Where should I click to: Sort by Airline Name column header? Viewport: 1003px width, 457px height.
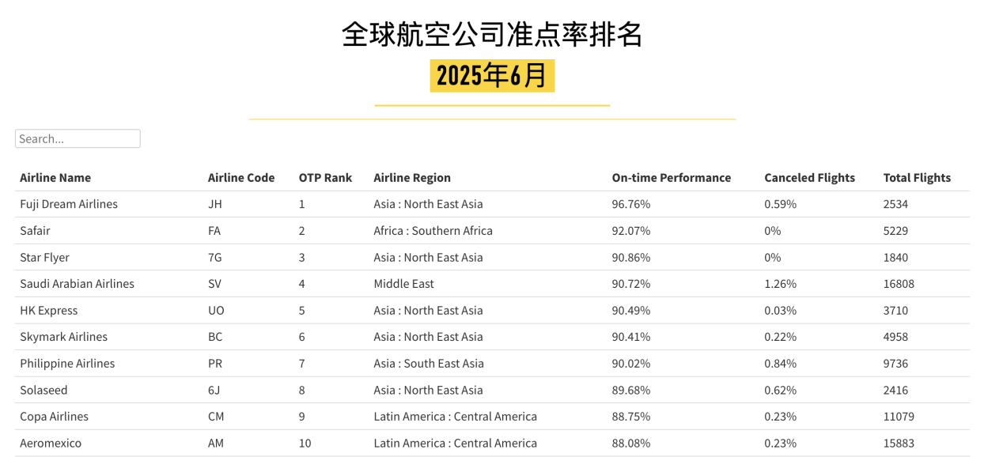pos(55,178)
